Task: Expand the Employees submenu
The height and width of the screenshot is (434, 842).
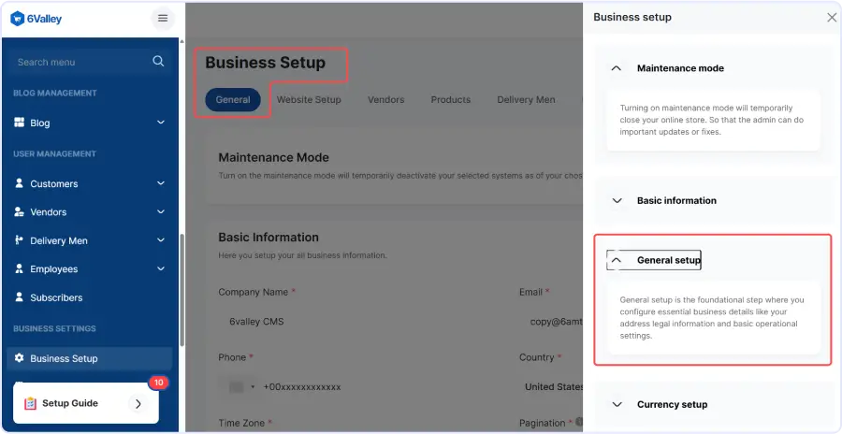Action: 161,269
